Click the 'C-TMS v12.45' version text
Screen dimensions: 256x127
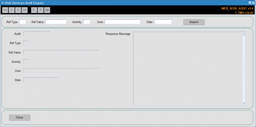(244, 13)
